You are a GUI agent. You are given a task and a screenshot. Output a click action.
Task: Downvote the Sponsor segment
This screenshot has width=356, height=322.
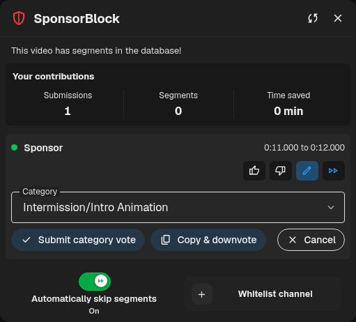point(281,171)
